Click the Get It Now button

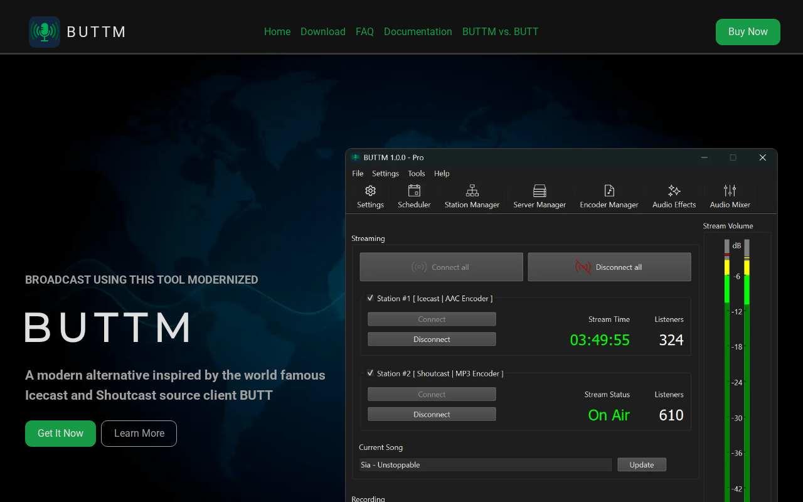tap(60, 434)
